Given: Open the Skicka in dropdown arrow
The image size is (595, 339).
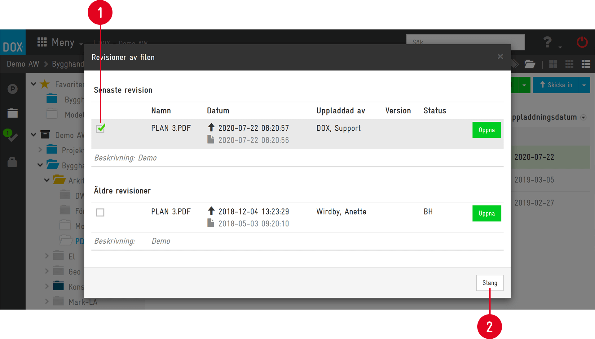Looking at the screenshot, I should 584,85.
